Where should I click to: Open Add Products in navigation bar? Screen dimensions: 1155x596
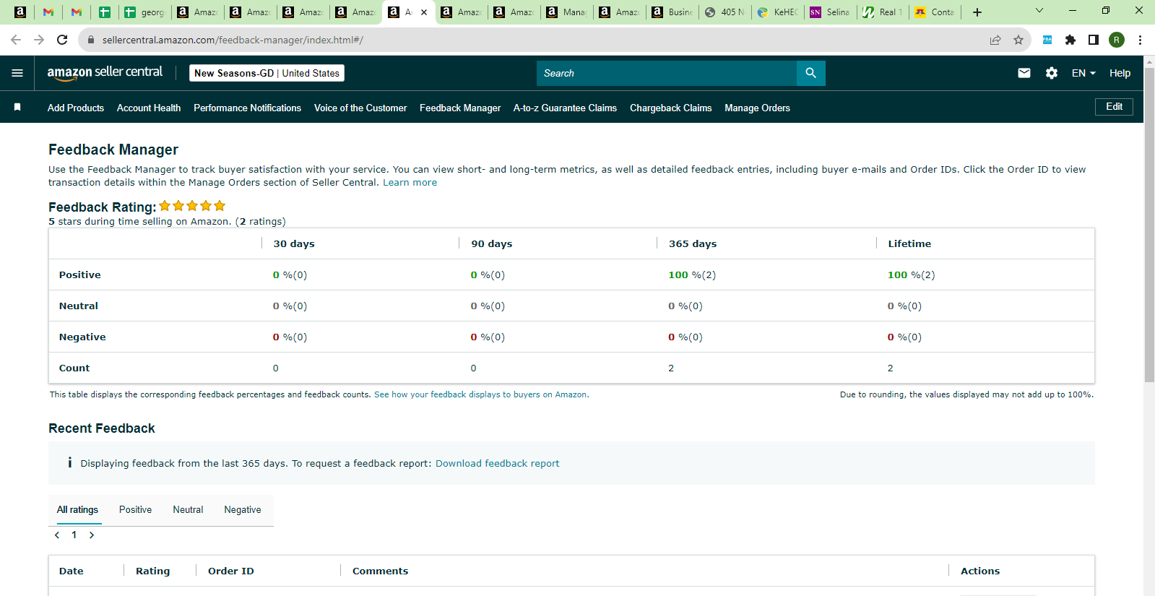(x=76, y=108)
